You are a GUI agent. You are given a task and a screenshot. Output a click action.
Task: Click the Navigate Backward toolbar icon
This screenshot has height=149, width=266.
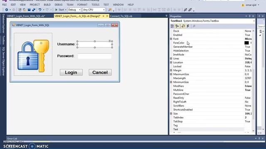[x=7, y=10]
